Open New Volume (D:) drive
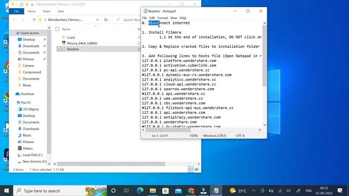The height and width of the screenshot is (196, 349). [34, 161]
